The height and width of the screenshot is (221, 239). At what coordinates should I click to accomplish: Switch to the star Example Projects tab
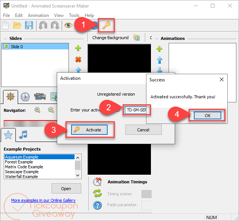coord(8,135)
